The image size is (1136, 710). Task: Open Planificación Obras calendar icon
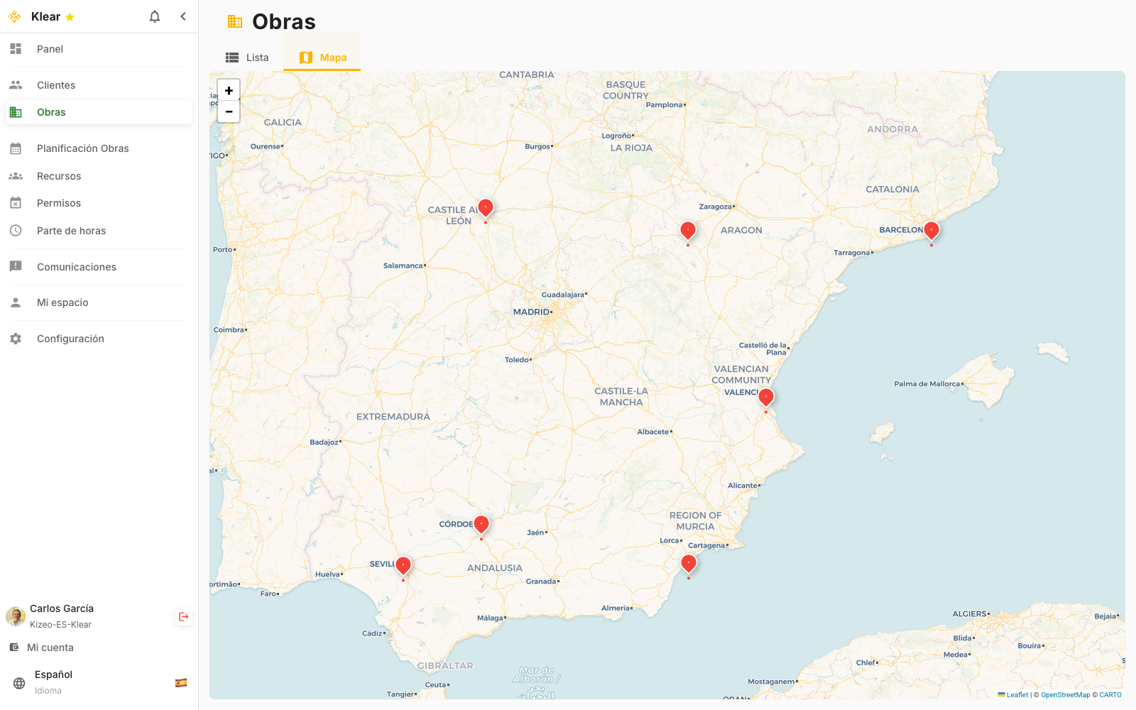(16, 148)
